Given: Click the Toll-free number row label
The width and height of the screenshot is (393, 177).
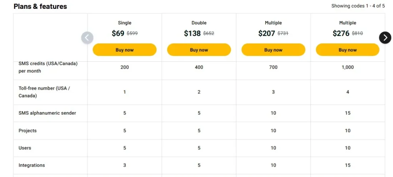Looking at the screenshot, I should click(44, 92).
